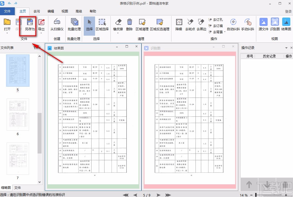Open the Remove Background (去背景) dropdown
Screen dimensions: 293x197
point(225,32)
